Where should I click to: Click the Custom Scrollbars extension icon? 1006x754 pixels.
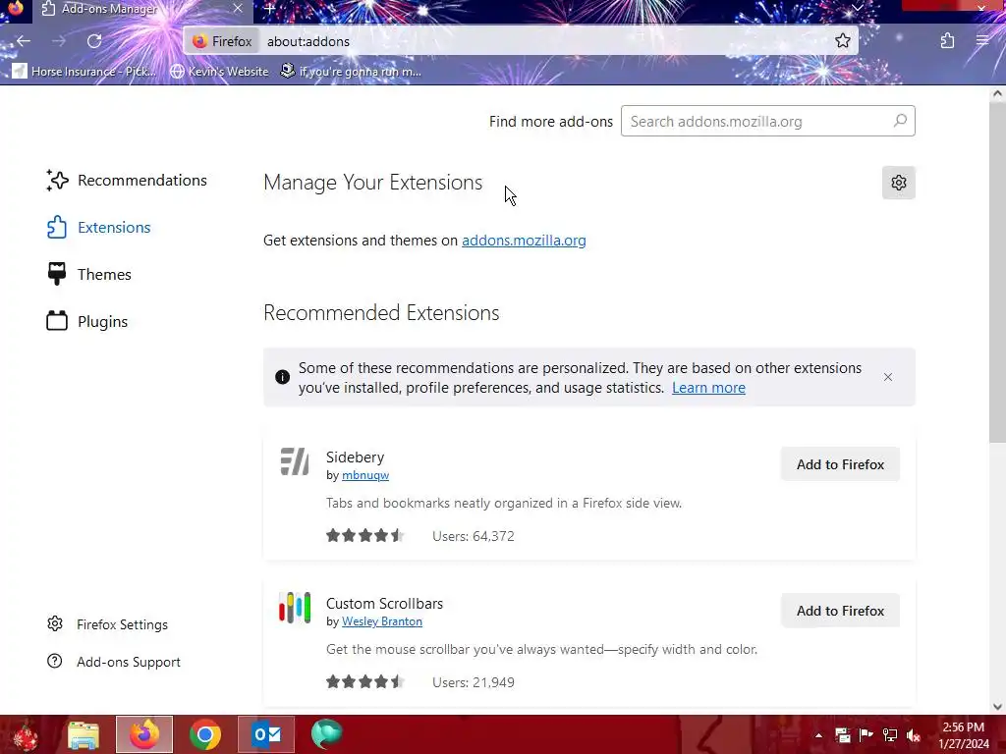click(x=295, y=608)
